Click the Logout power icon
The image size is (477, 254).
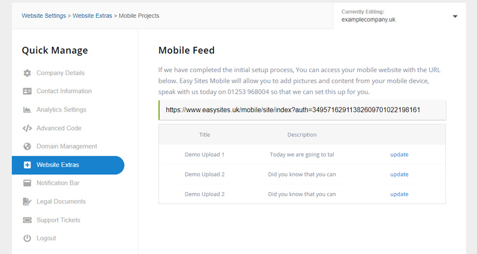(x=27, y=238)
